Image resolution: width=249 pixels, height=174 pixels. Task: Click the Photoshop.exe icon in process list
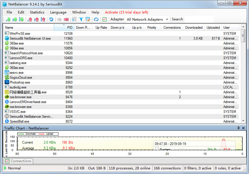point(7,82)
